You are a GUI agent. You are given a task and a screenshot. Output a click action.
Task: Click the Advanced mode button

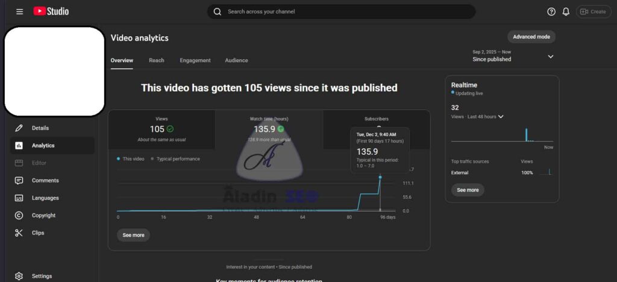click(x=531, y=37)
